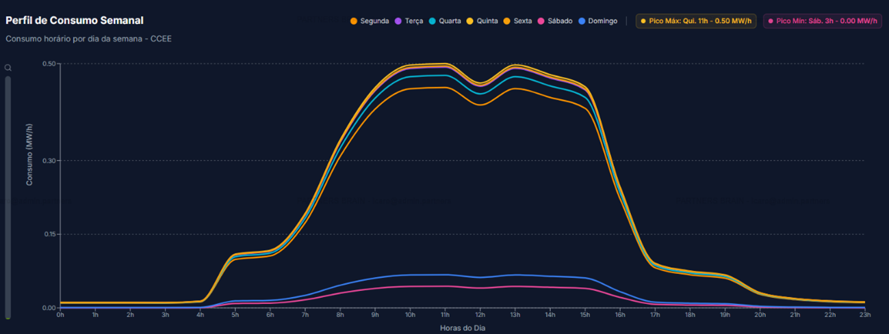Click the Horas do Dia axis title

[x=463, y=328]
